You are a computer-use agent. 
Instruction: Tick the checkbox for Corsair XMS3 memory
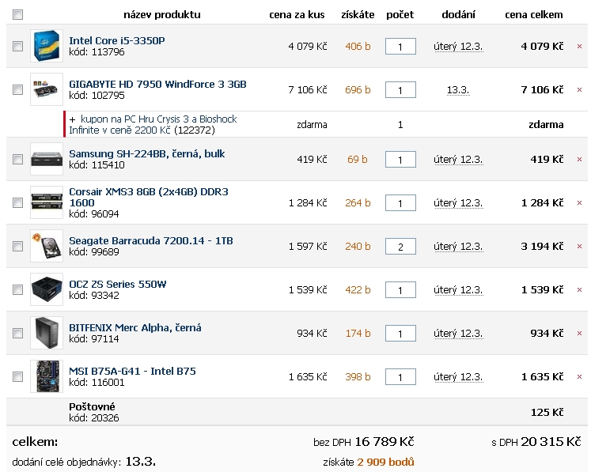pyautogui.click(x=18, y=203)
